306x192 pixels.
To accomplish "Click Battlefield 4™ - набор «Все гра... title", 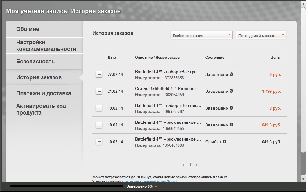I will (168, 72).
